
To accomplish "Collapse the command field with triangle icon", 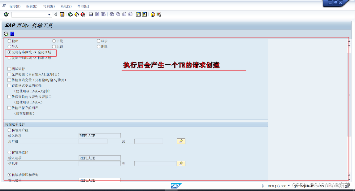I will (x=56, y=15).
